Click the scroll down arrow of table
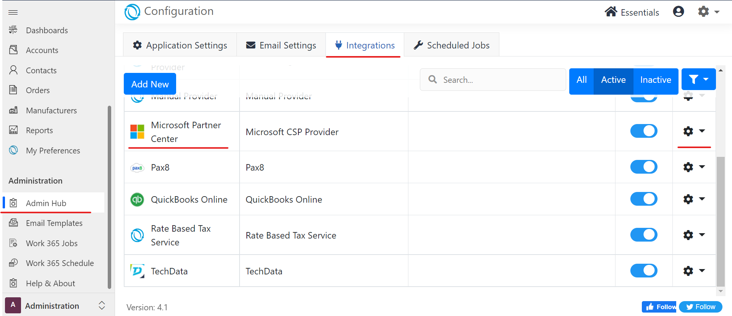The width and height of the screenshot is (732, 316). [x=721, y=291]
